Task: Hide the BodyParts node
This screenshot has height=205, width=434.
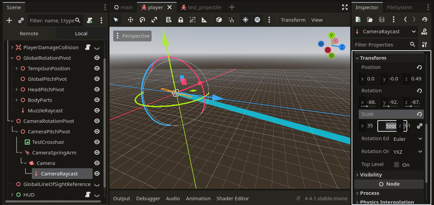Action: tap(97, 100)
